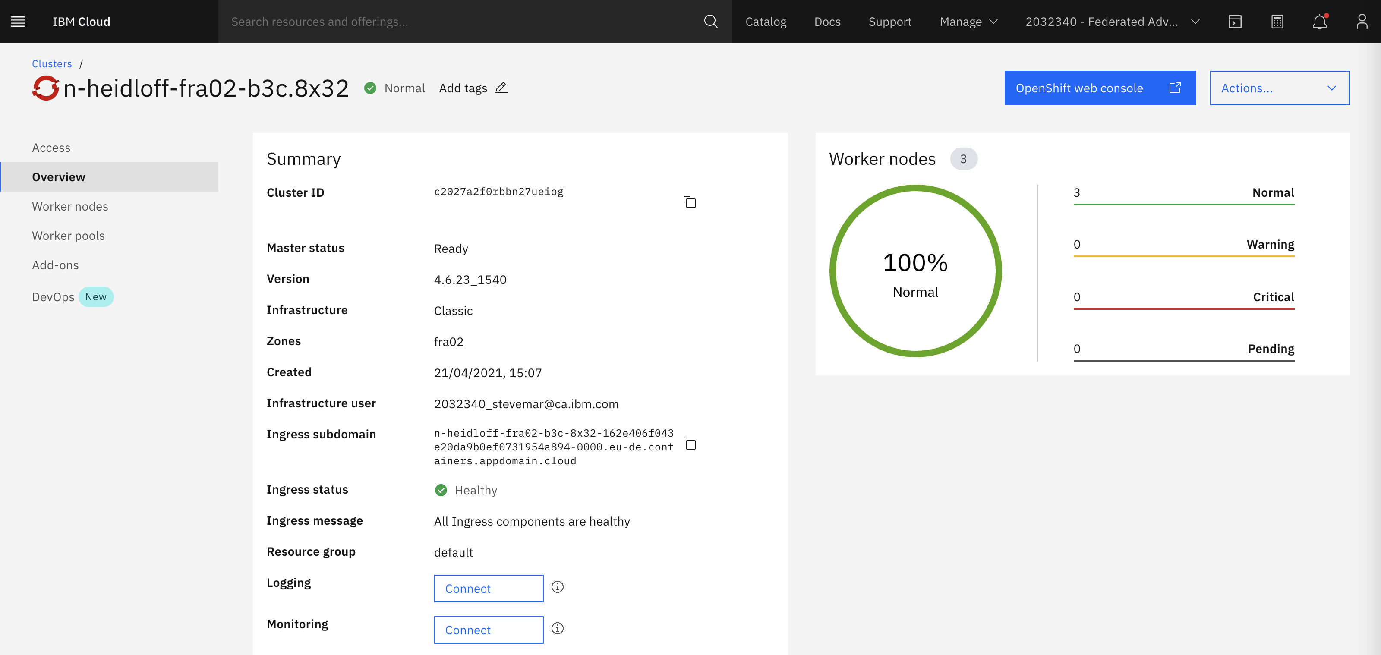This screenshot has width=1381, height=655.
Task: Launch the OpenShift web console
Action: (1100, 88)
